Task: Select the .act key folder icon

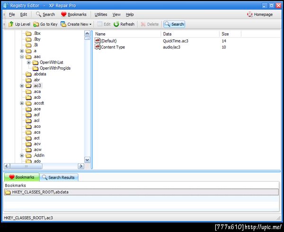Action: (x=28, y=138)
